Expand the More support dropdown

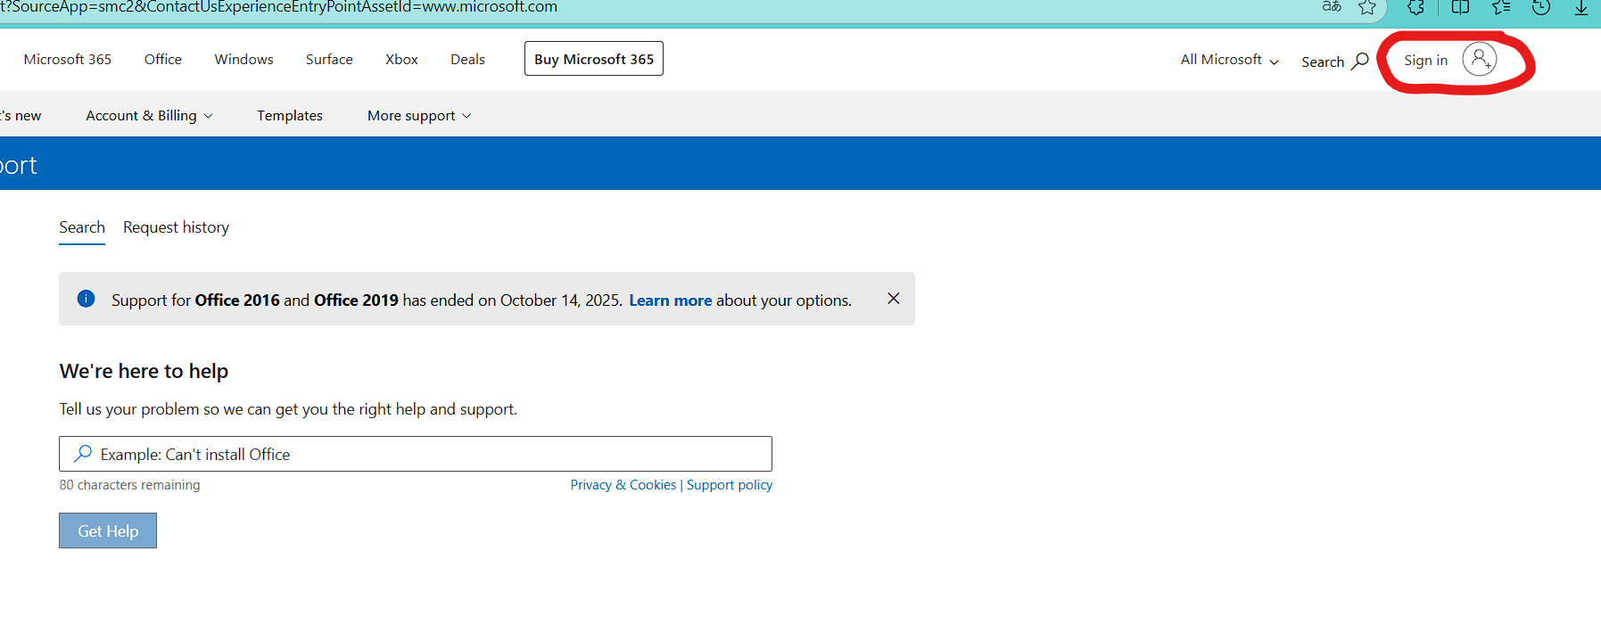pyautogui.click(x=419, y=116)
